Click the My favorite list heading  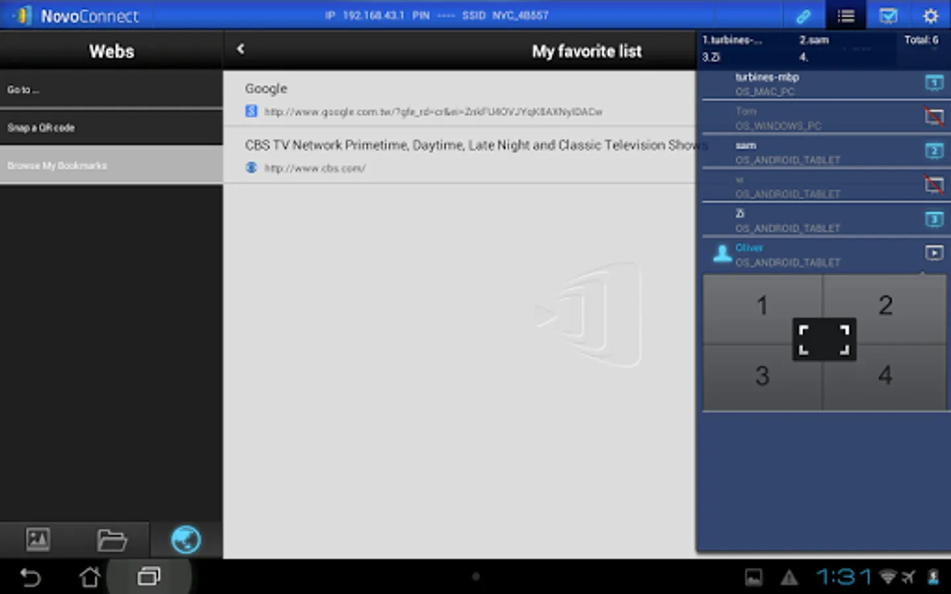click(586, 51)
